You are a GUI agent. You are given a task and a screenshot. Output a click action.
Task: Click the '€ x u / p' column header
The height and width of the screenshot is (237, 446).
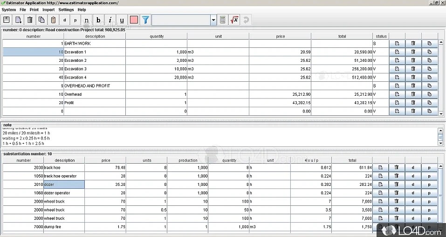[311, 160]
